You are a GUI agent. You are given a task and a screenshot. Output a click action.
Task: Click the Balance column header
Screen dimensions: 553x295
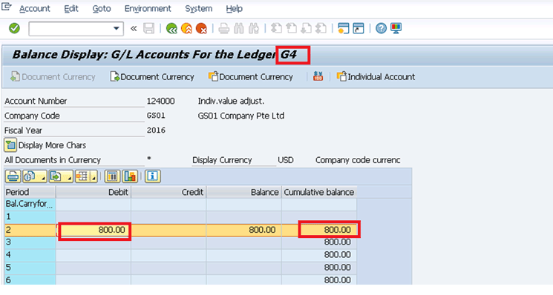pos(243,192)
